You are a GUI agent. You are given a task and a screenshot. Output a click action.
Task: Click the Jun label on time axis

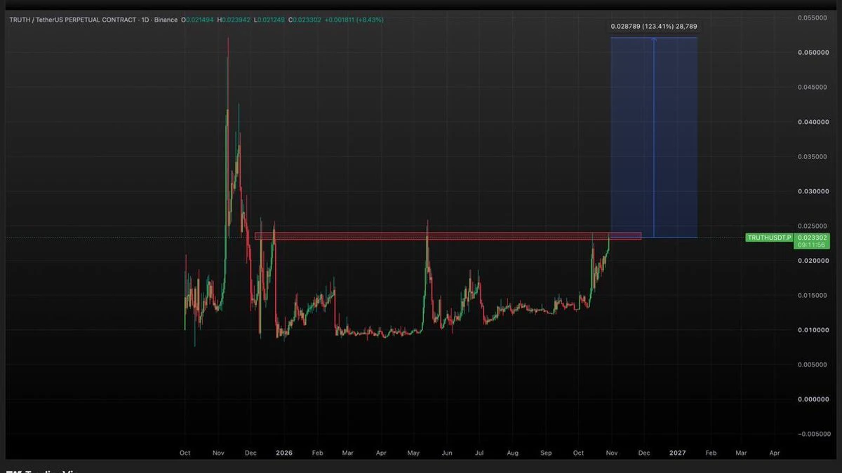447,453
